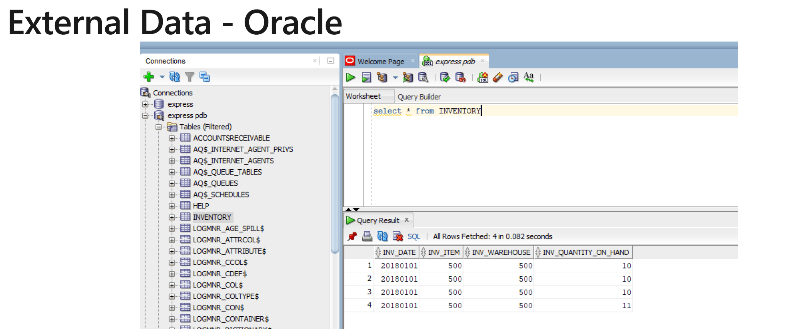Image resolution: width=790 pixels, height=329 pixels.
Task: Click into the SQL worksheet editor line
Action: tap(555, 111)
